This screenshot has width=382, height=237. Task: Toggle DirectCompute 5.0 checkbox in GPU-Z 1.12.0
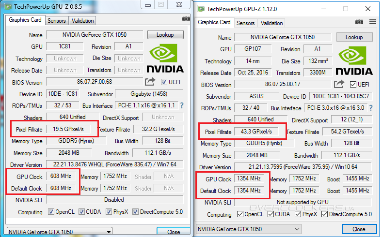click(324, 214)
